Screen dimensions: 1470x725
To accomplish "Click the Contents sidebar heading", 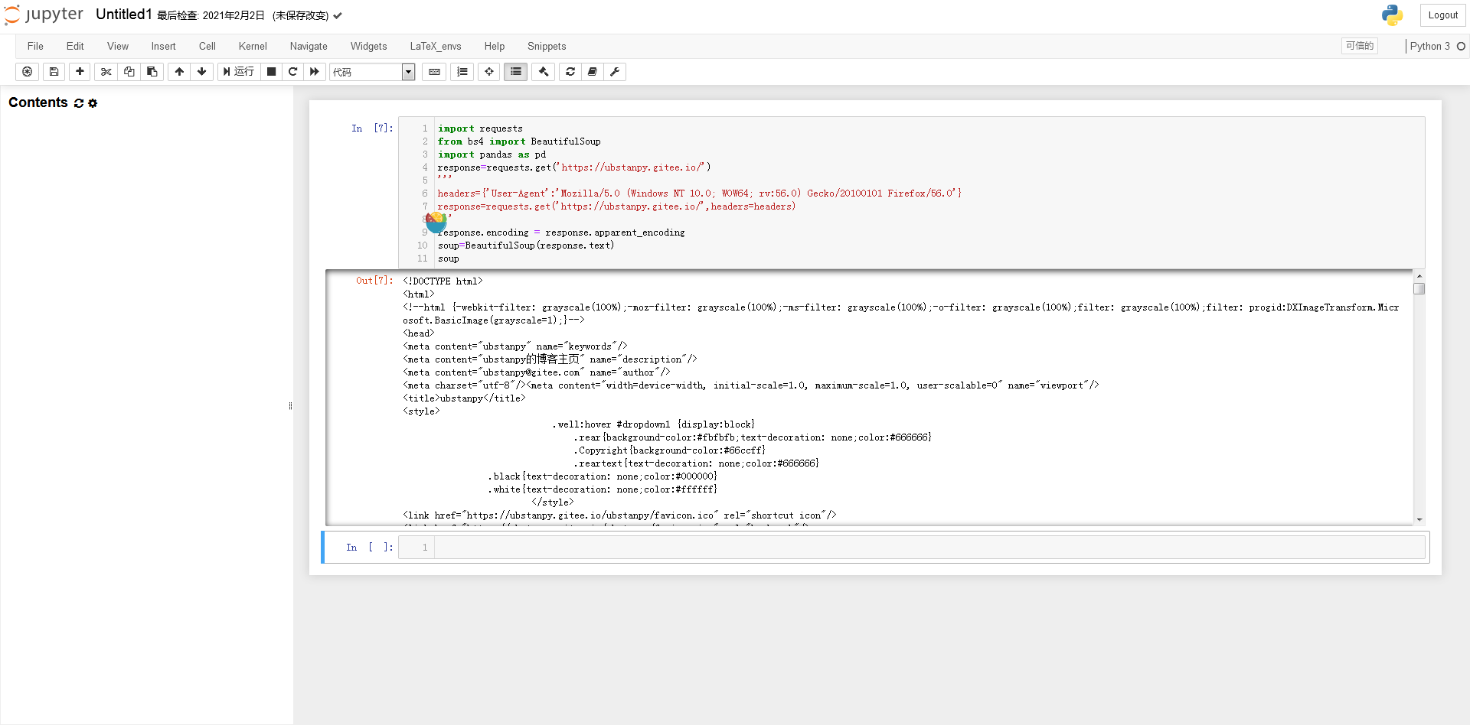I will (x=38, y=102).
